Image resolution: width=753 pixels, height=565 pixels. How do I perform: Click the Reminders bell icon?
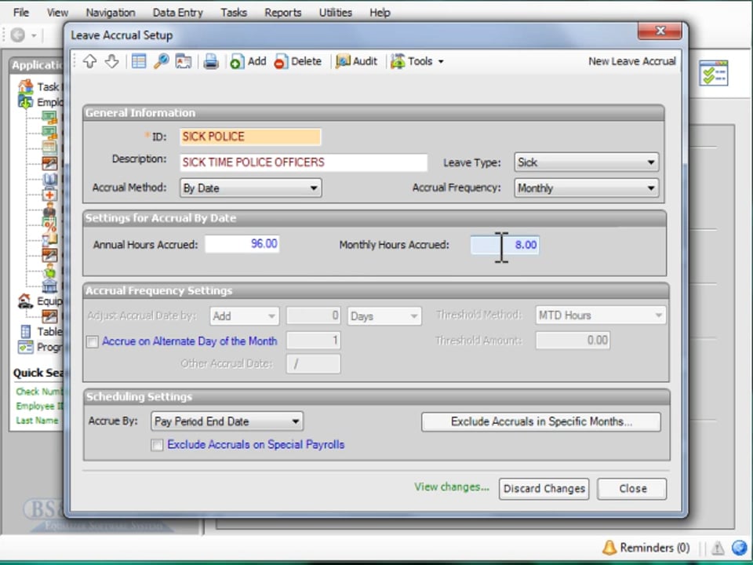[x=609, y=547]
